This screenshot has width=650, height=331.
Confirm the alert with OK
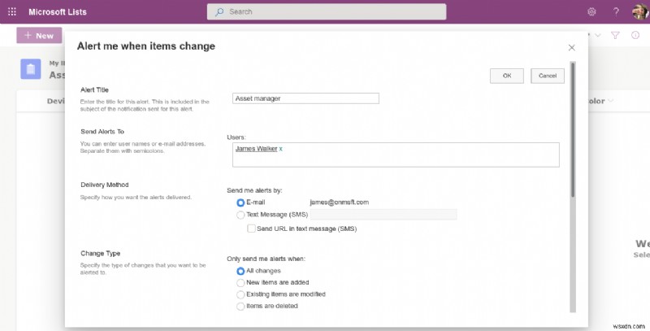click(x=506, y=76)
